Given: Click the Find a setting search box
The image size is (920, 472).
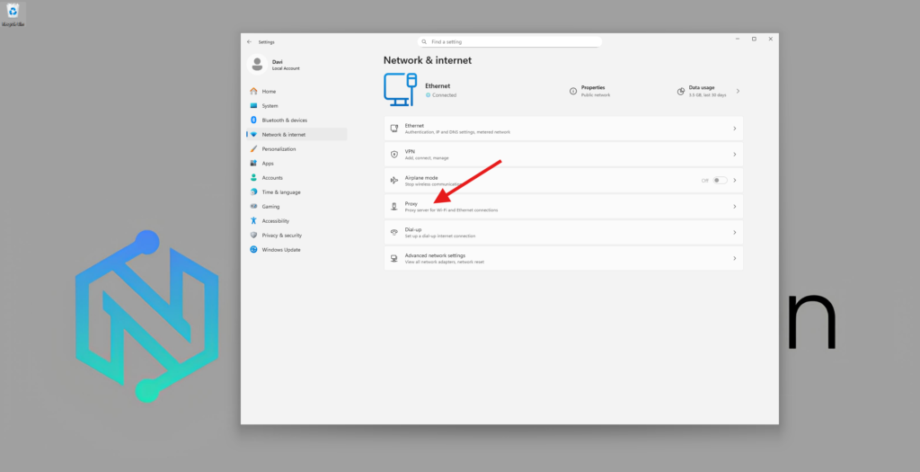Looking at the screenshot, I should 510,41.
